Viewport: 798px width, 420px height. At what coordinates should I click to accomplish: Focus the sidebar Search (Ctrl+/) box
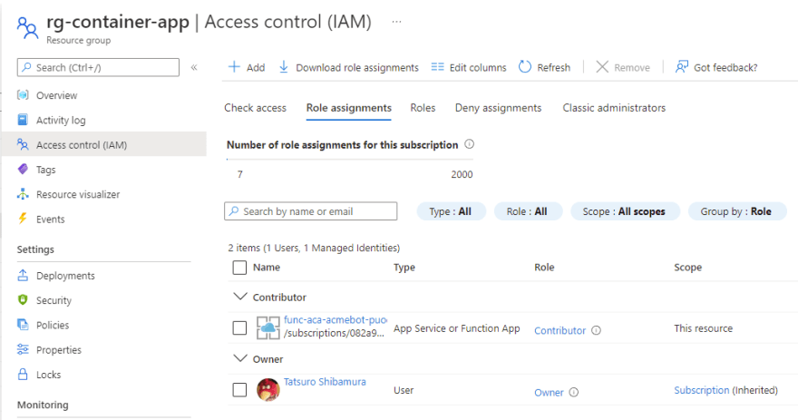pos(98,67)
